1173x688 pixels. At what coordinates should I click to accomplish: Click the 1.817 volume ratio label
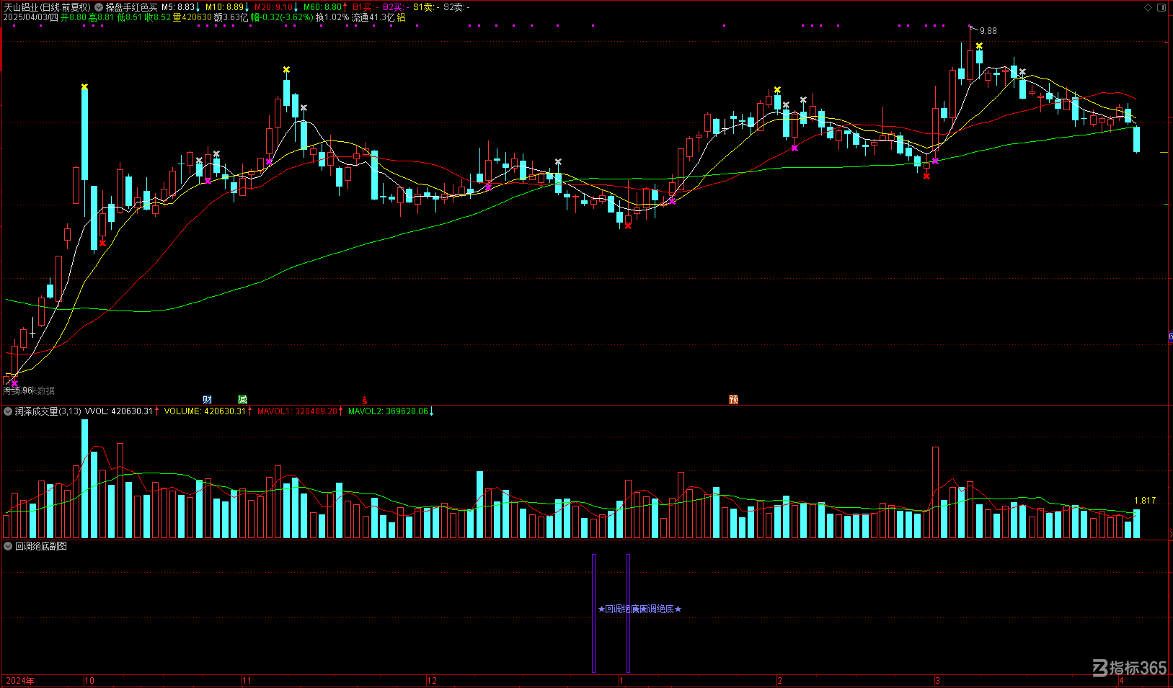(x=1145, y=501)
